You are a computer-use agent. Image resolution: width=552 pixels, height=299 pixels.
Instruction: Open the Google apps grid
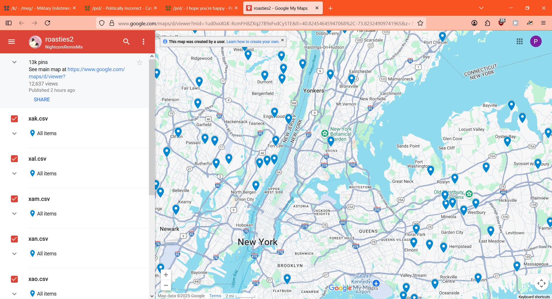520,42
